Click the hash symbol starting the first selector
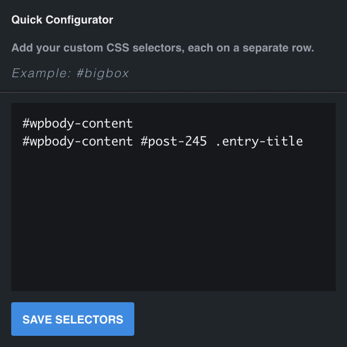Image resolution: width=347 pixels, height=347 pixels. click(26, 123)
